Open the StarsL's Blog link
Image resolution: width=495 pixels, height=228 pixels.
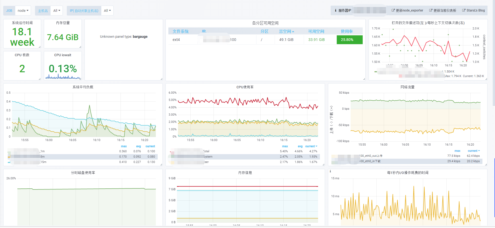473,10
